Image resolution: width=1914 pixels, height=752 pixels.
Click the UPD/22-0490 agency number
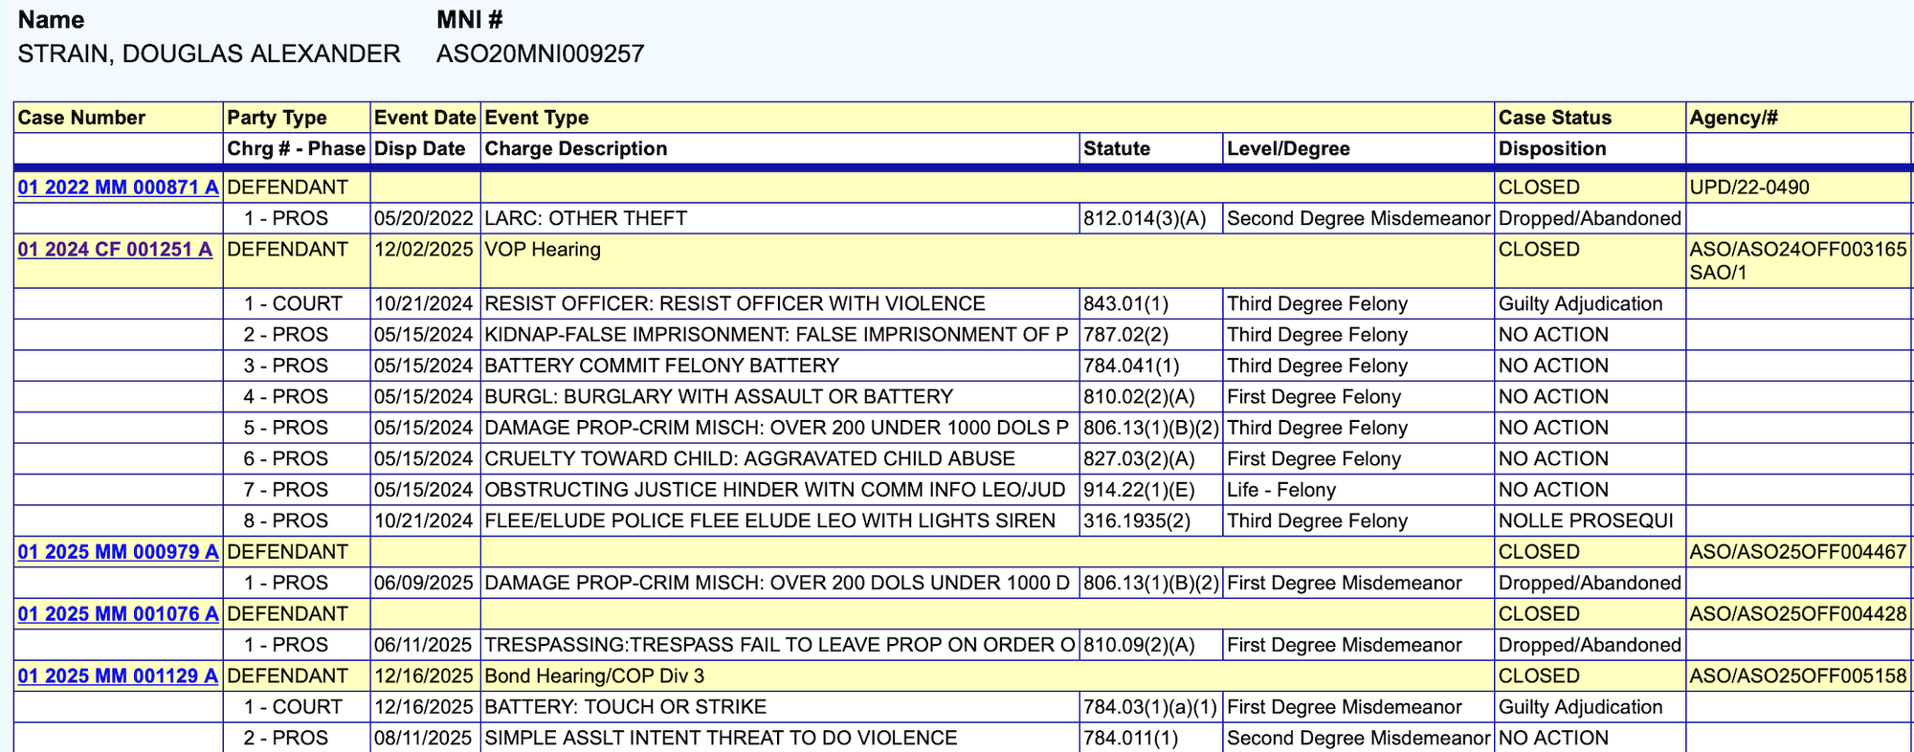[1748, 188]
